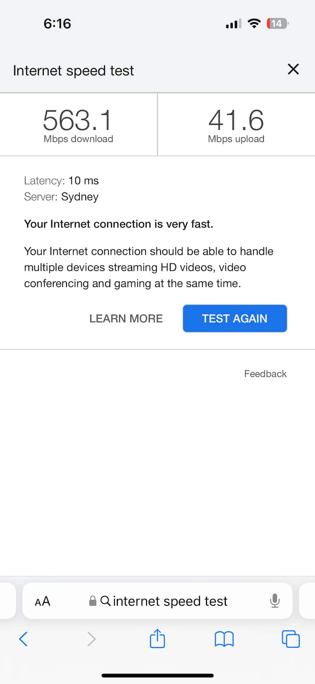Image resolution: width=315 pixels, height=684 pixels.
Task: Tap the Safari forward arrow
Action: coord(91,639)
